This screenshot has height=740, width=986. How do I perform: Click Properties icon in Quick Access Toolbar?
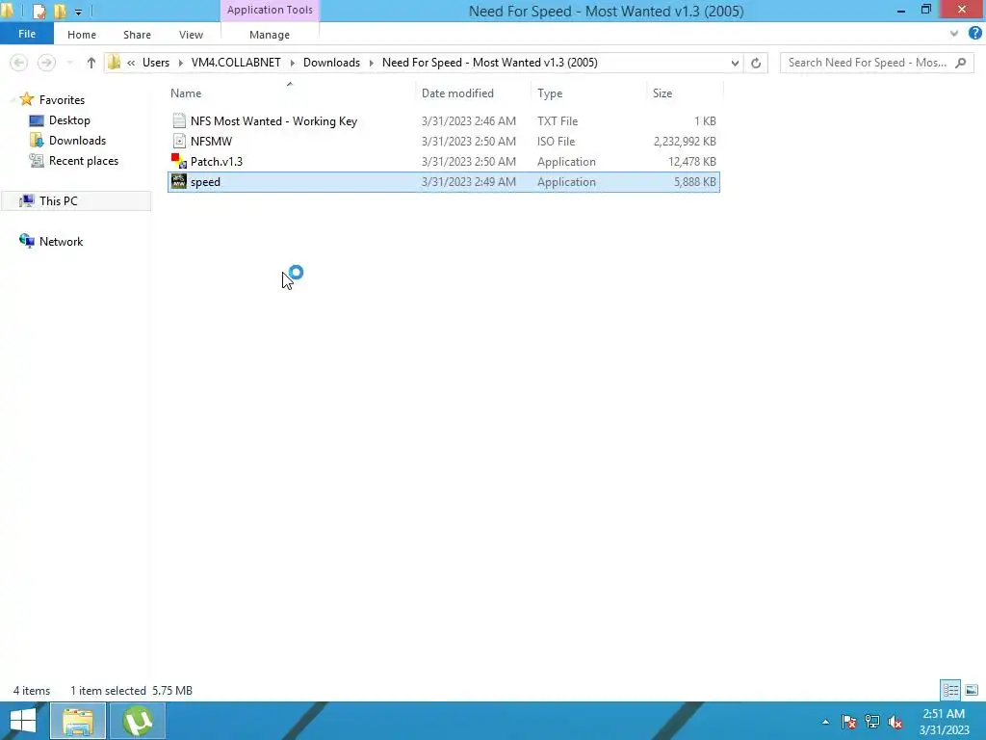(39, 11)
